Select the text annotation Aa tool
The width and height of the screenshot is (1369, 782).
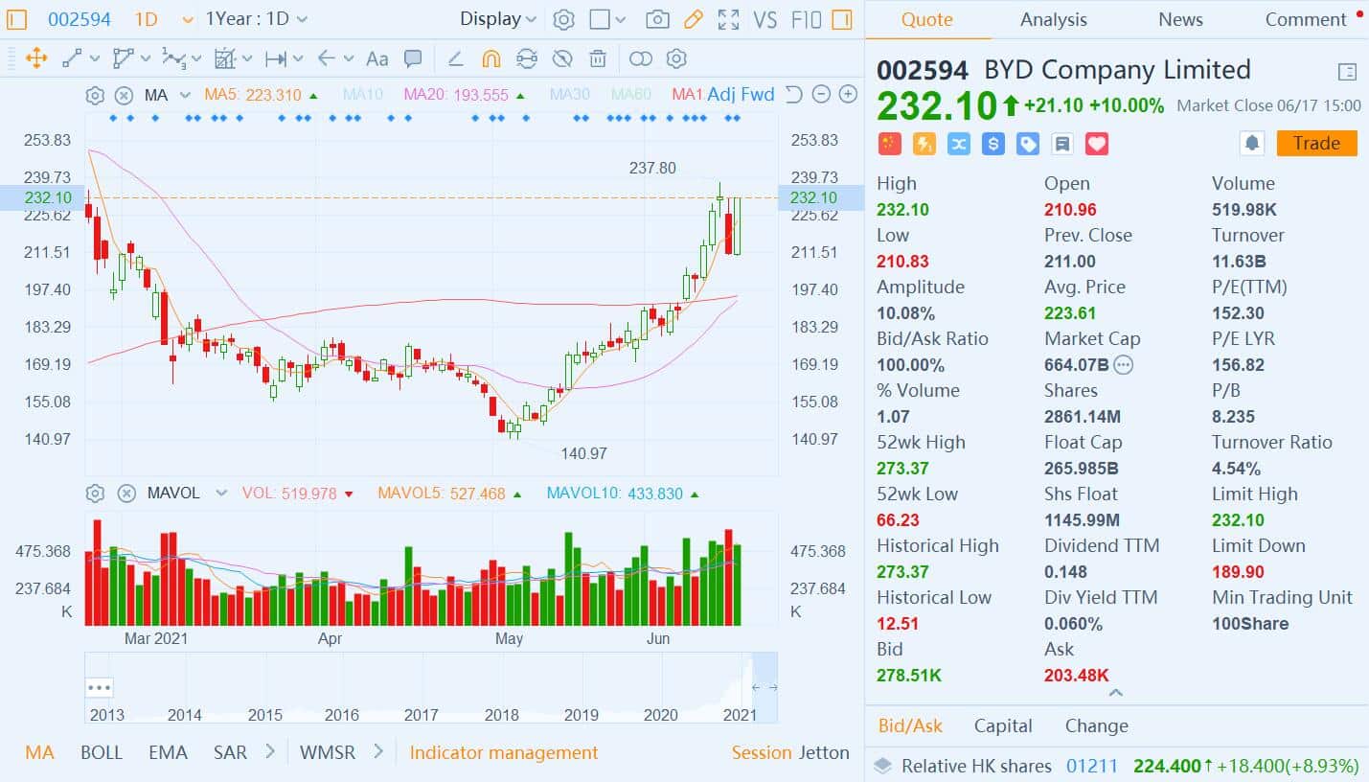coord(377,58)
